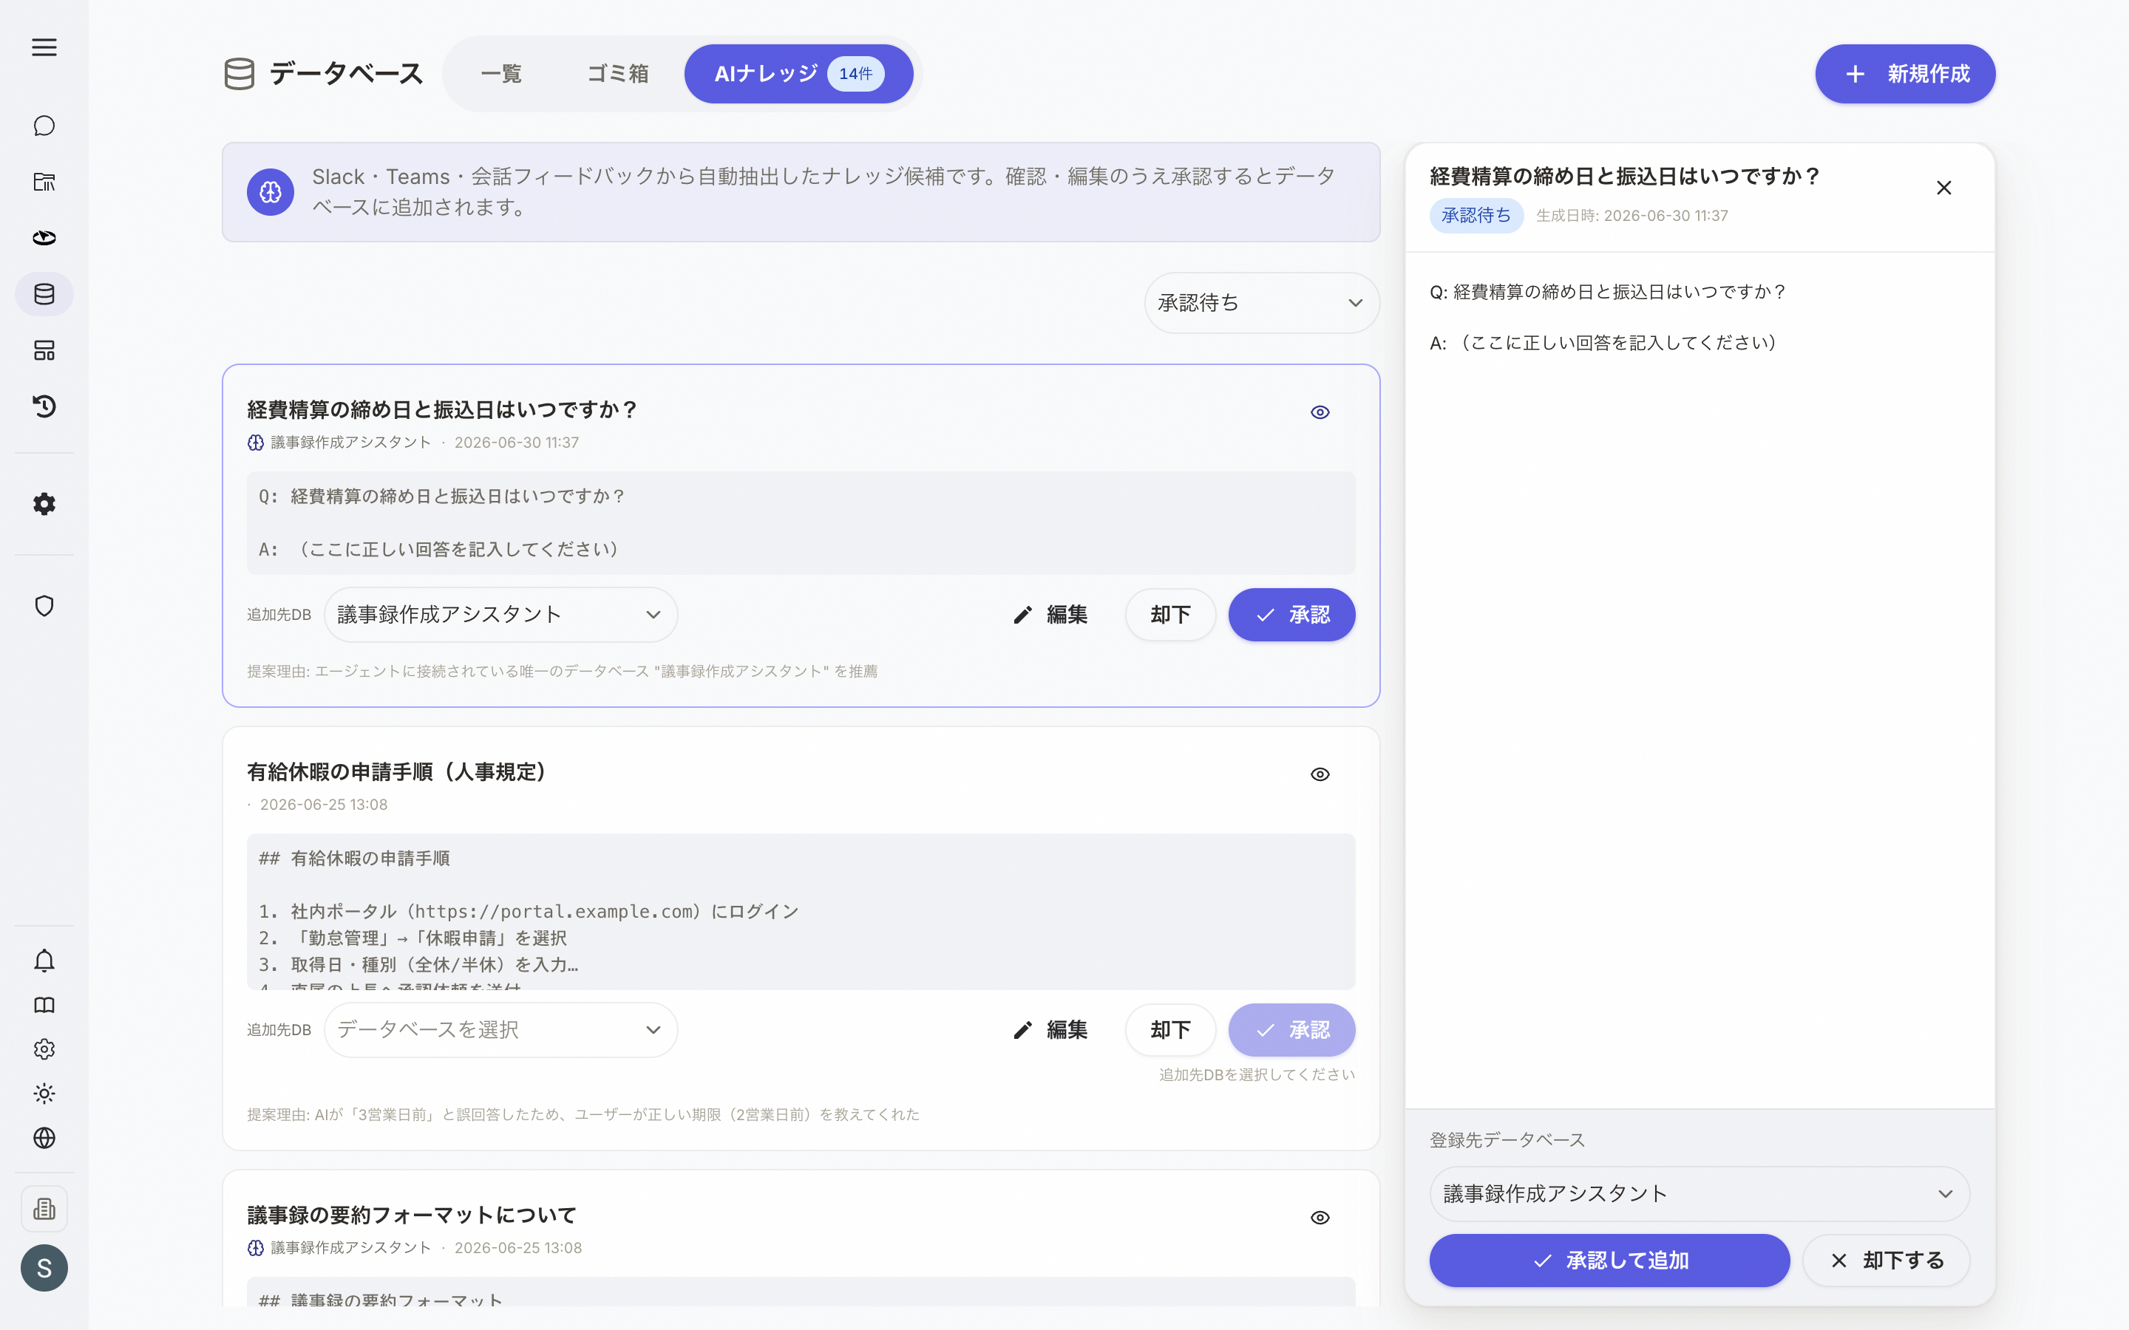2129x1330 pixels.
Task: Click the Q&A content box of 経費精算 card
Action: coord(801,523)
